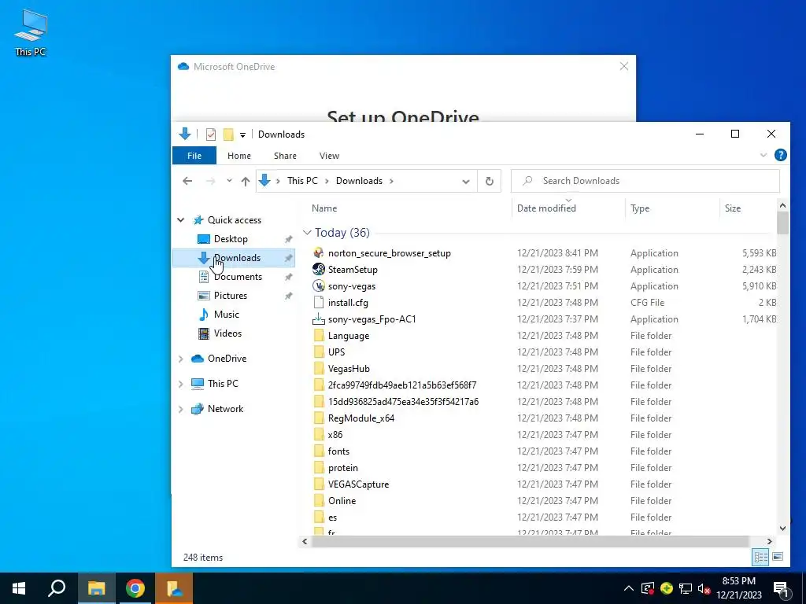Select folder 2fca99749fdb49aeb121a5b63ef568f7
The width and height of the screenshot is (806, 604).
(402, 385)
